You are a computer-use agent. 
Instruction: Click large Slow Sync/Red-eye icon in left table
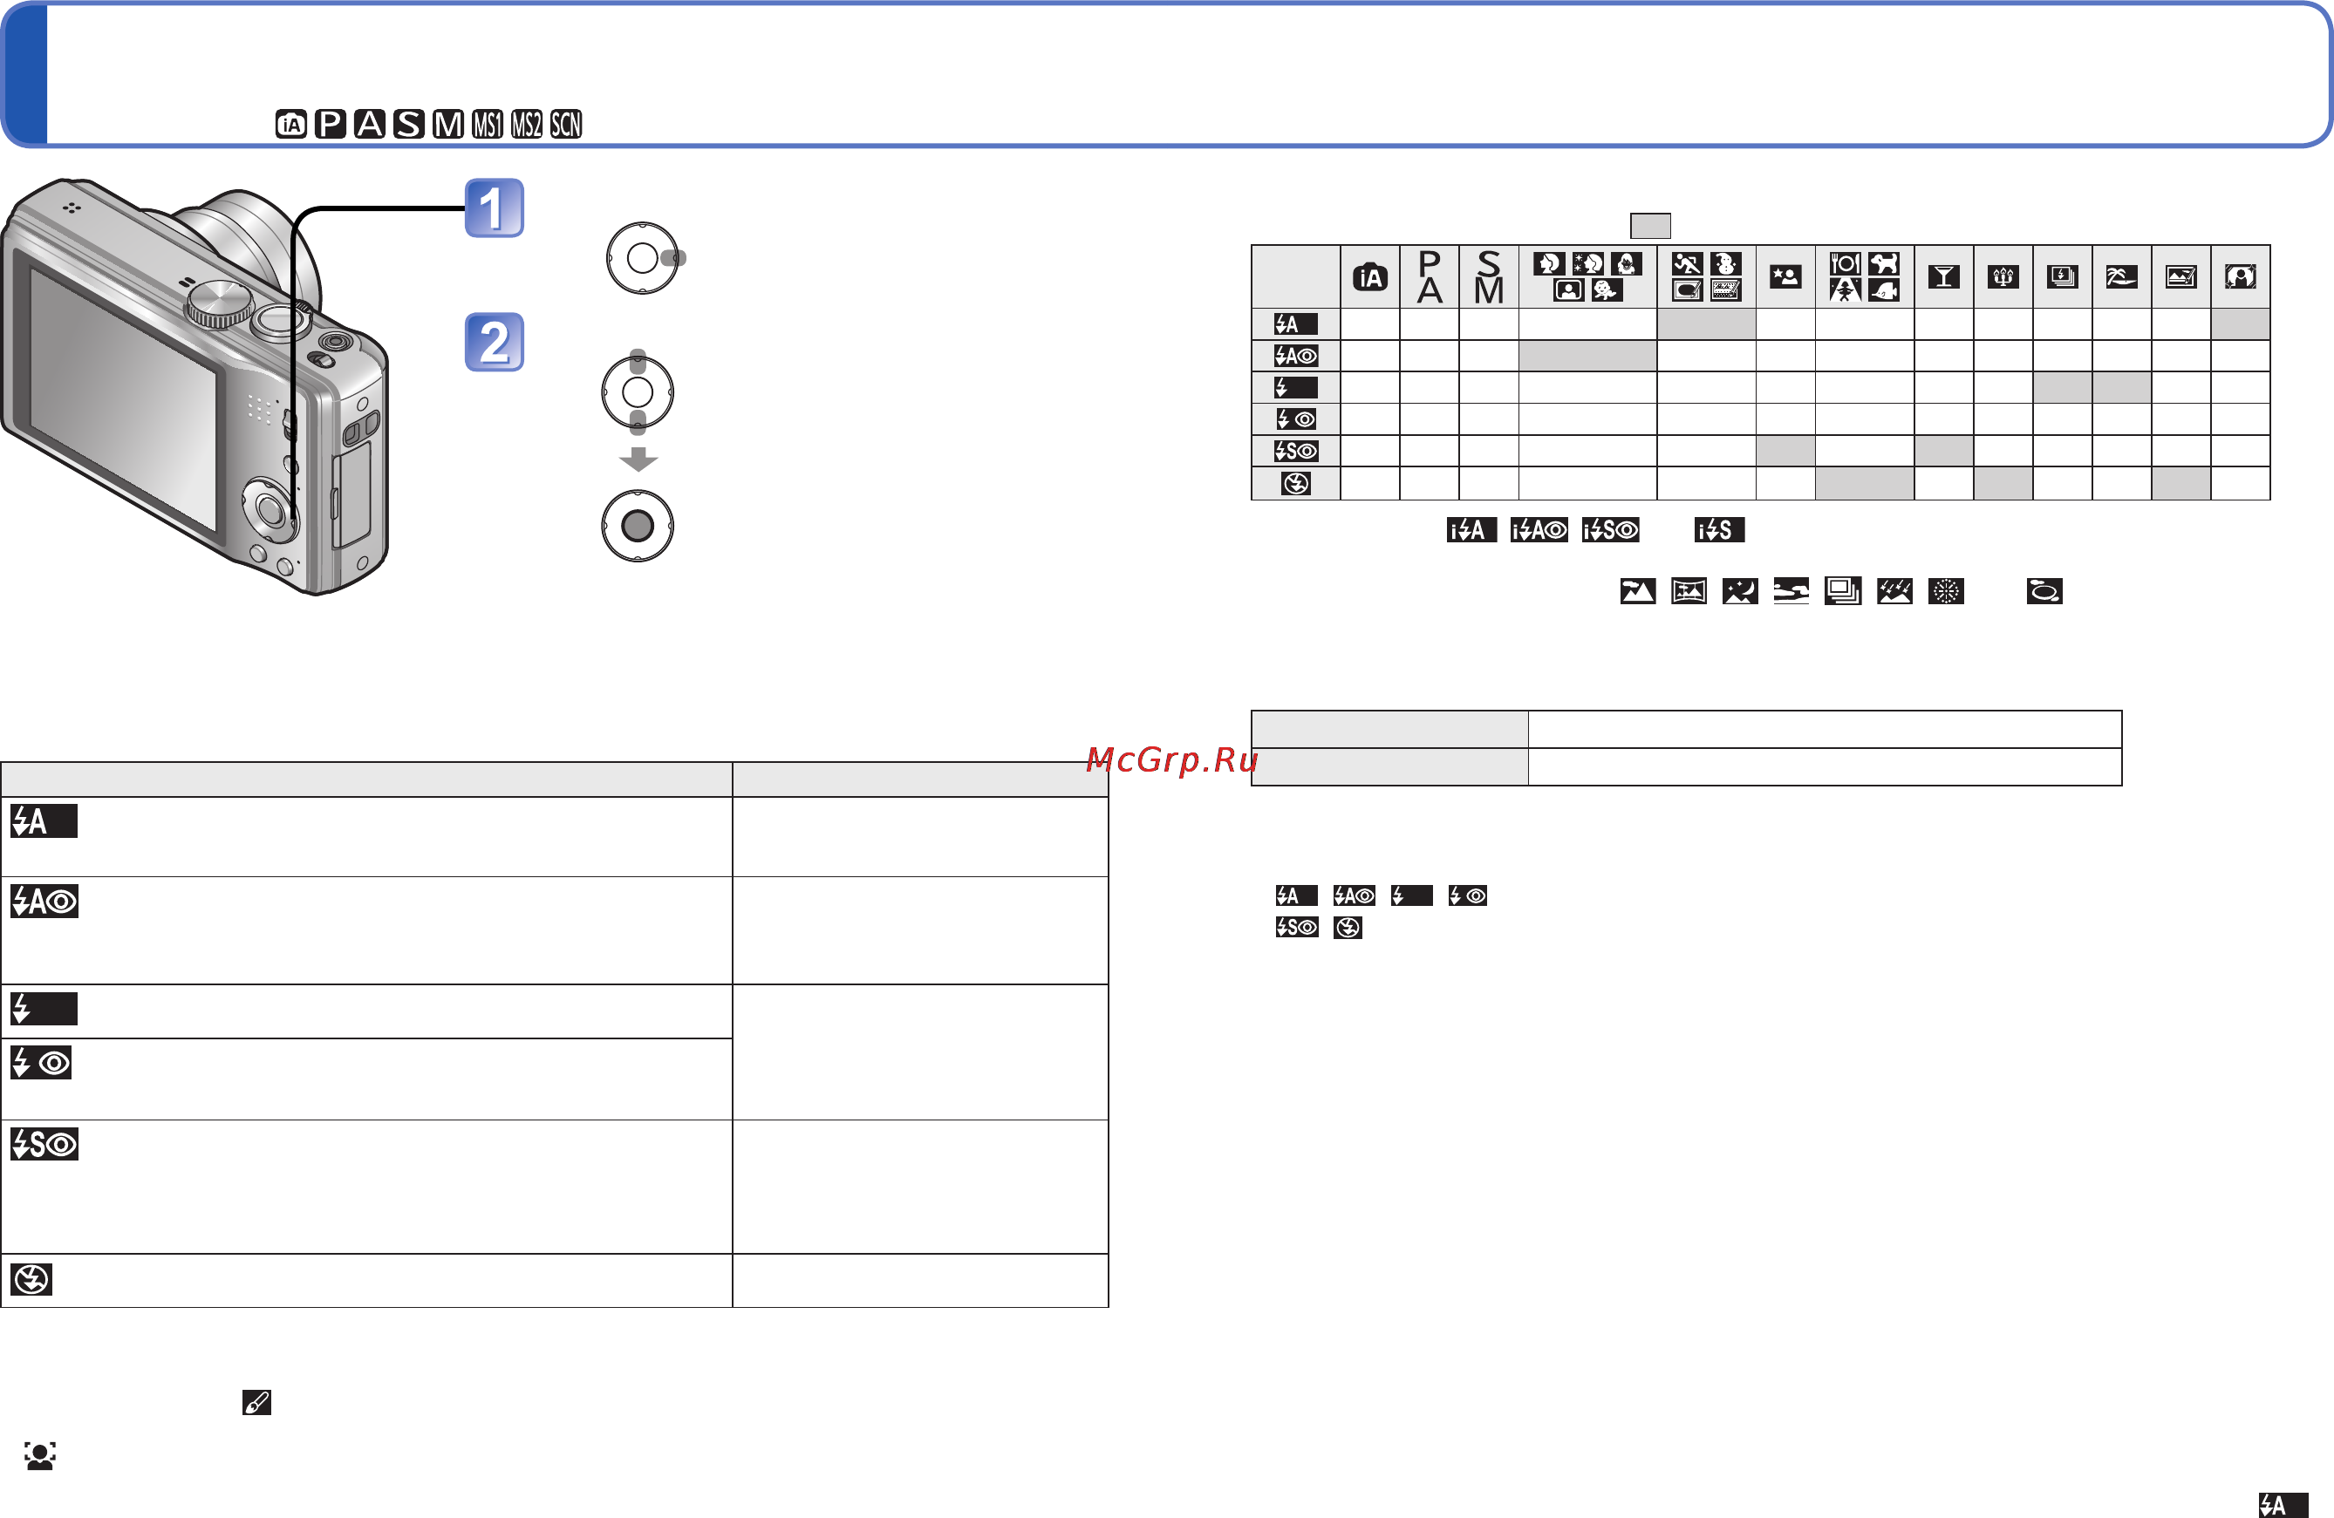pyautogui.click(x=44, y=1144)
